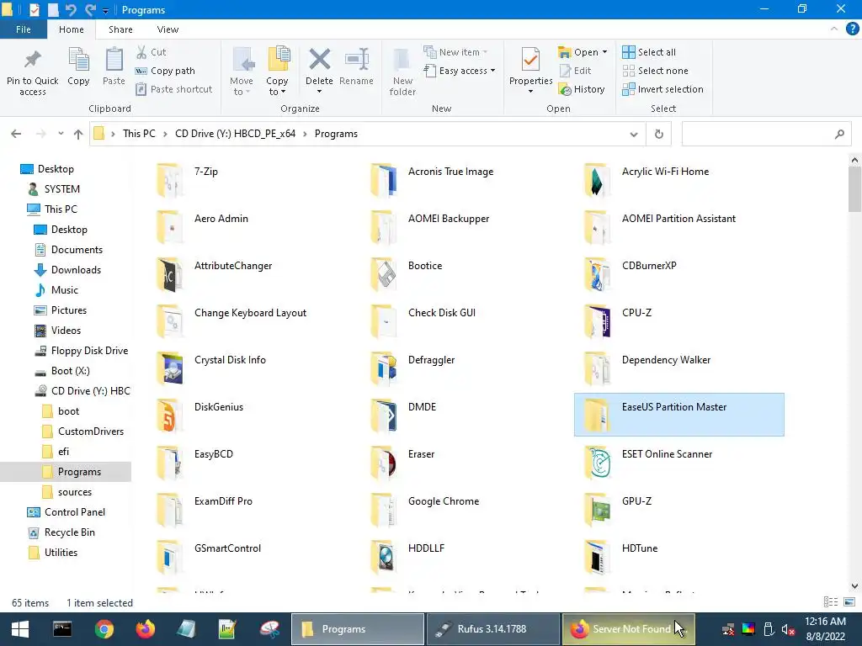Switch to Rufus 3.14.1788 taskbar window
Image resolution: width=862 pixels, height=646 pixels.
pyautogui.click(x=492, y=629)
